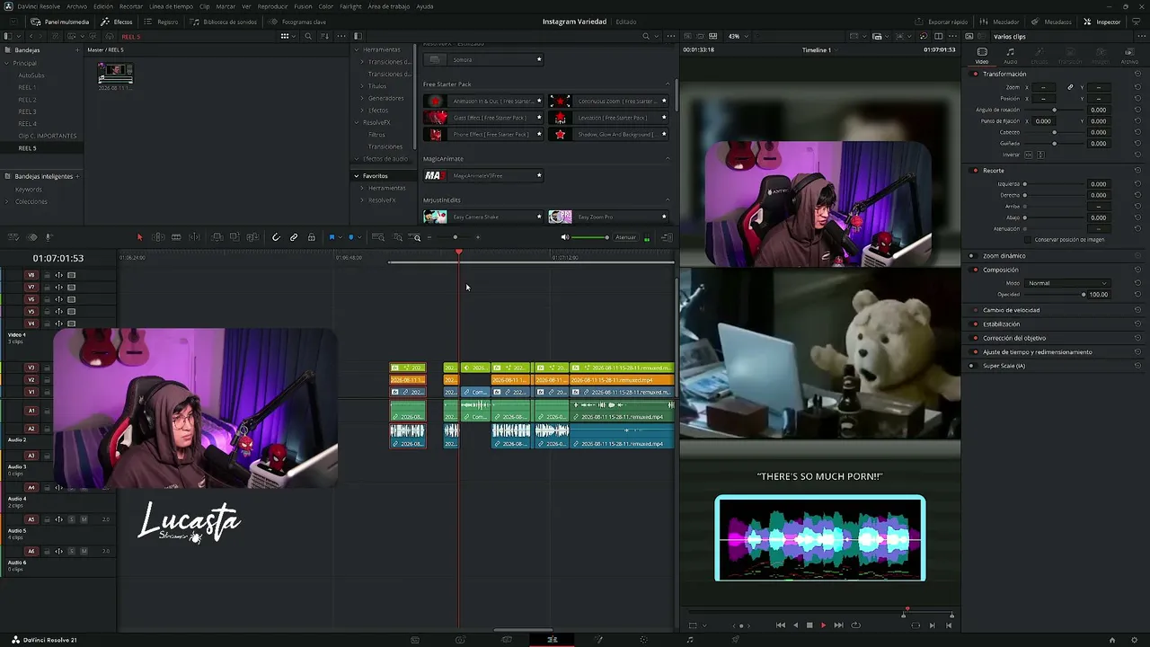
Task: Open the Archivo menu
Action: [x=76, y=6]
